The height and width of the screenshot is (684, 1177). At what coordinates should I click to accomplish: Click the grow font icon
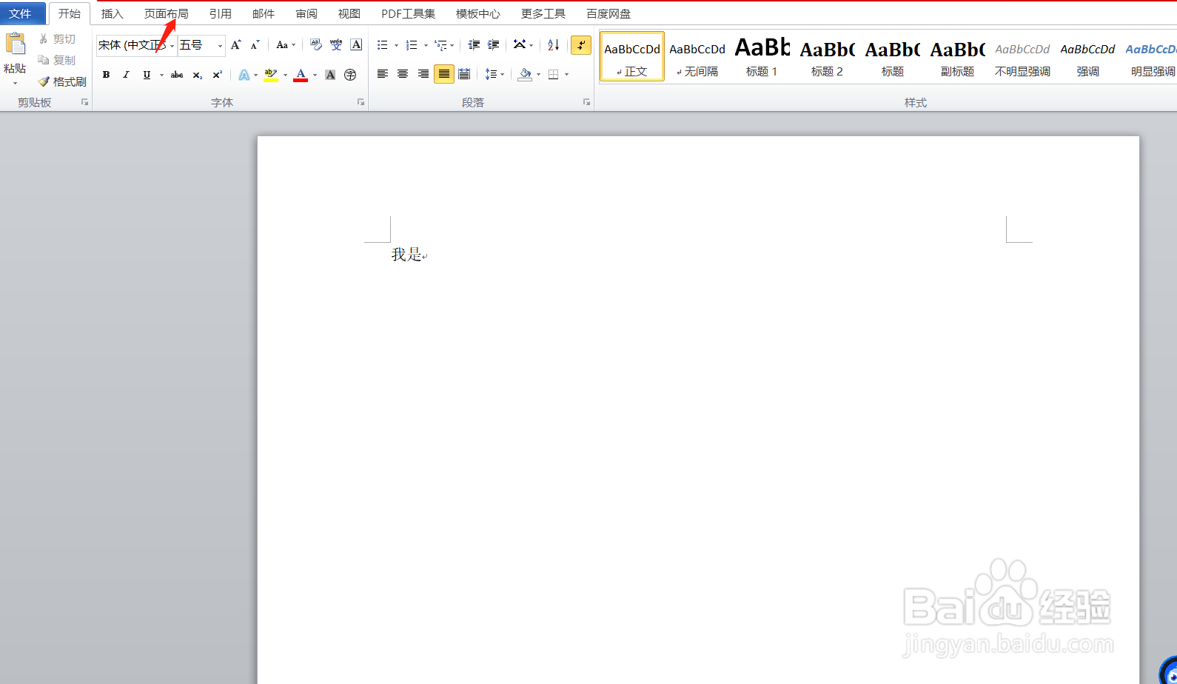point(235,45)
